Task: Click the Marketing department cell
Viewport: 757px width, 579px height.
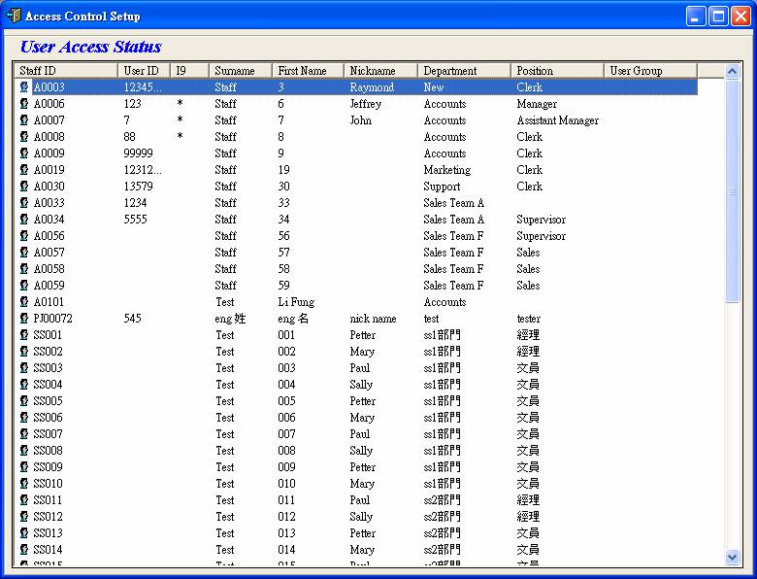Action: click(x=447, y=170)
